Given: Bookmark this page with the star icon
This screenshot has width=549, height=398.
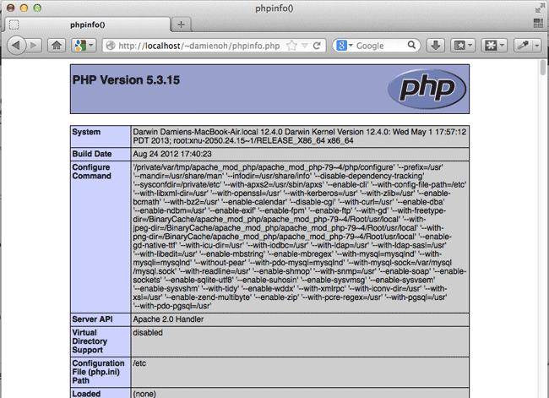Looking at the screenshot, I should point(291,46).
